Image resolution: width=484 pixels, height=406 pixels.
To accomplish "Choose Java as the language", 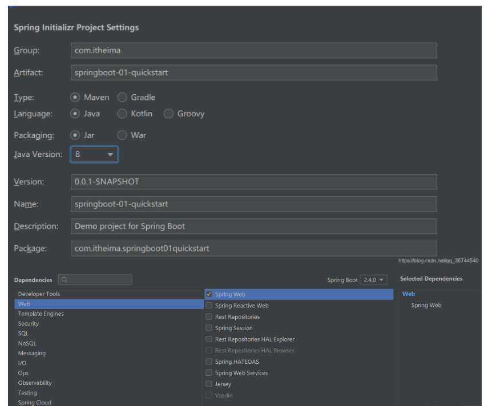I will coord(75,113).
